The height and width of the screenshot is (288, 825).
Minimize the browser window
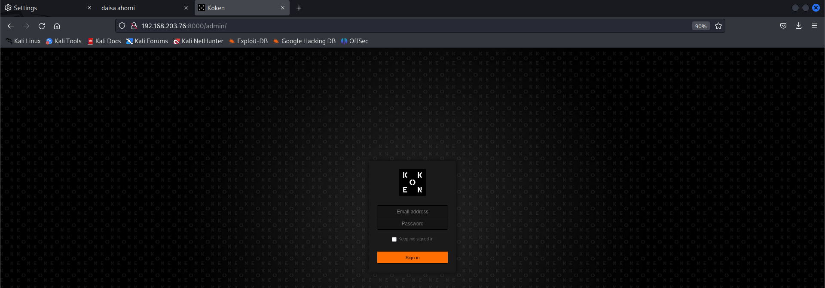click(x=795, y=8)
